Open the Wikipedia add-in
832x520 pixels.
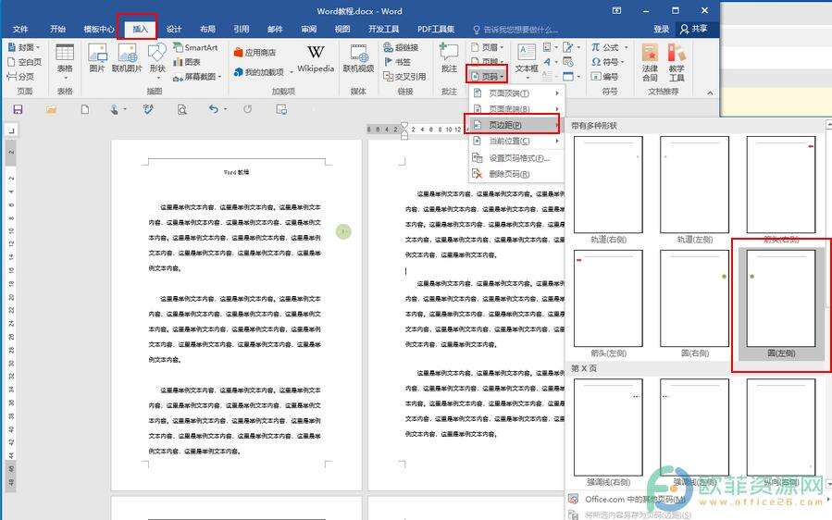tap(316, 56)
